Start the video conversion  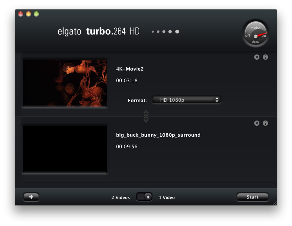pos(253,197)
